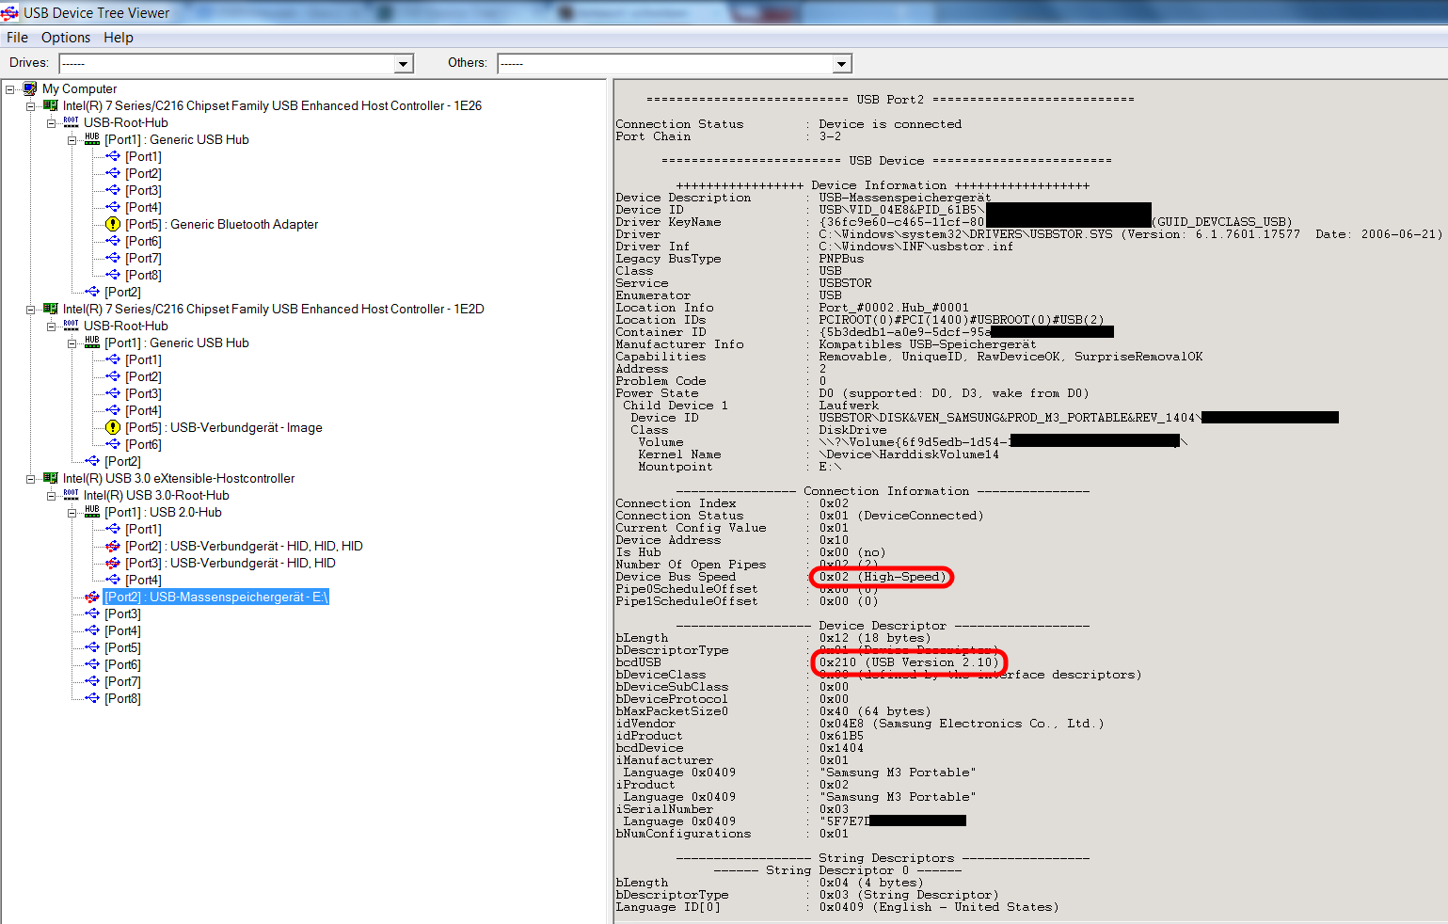The height and width of the screenshot is (924, 1448).
Task: Open the Drives dropdown list
Action: coord(404,64)
